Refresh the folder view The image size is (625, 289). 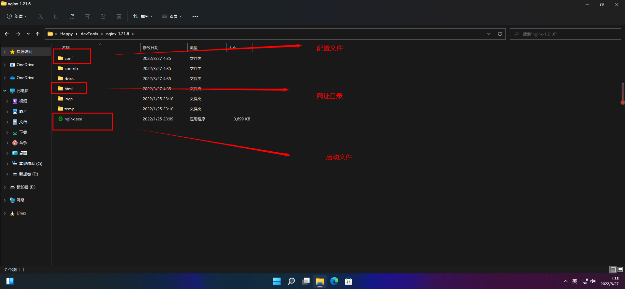pos(500,34)
